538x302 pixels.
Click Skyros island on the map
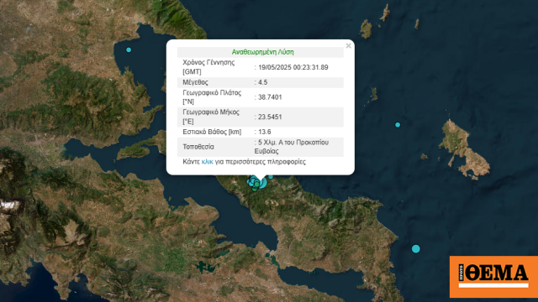coord(463,149)
